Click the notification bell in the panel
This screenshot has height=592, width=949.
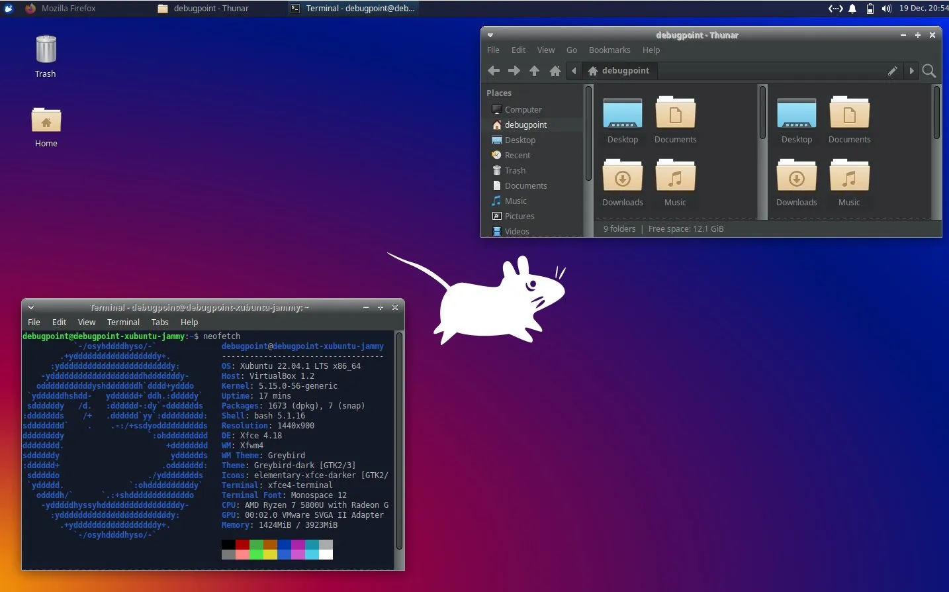click(x=852, y=9)
